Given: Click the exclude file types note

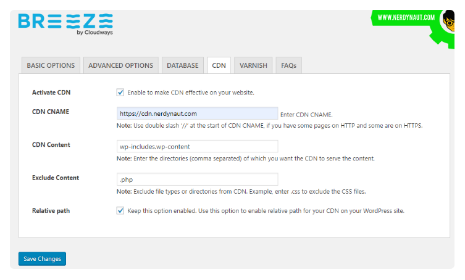Looking at the screenshot, I should click(x=241, y=191).
